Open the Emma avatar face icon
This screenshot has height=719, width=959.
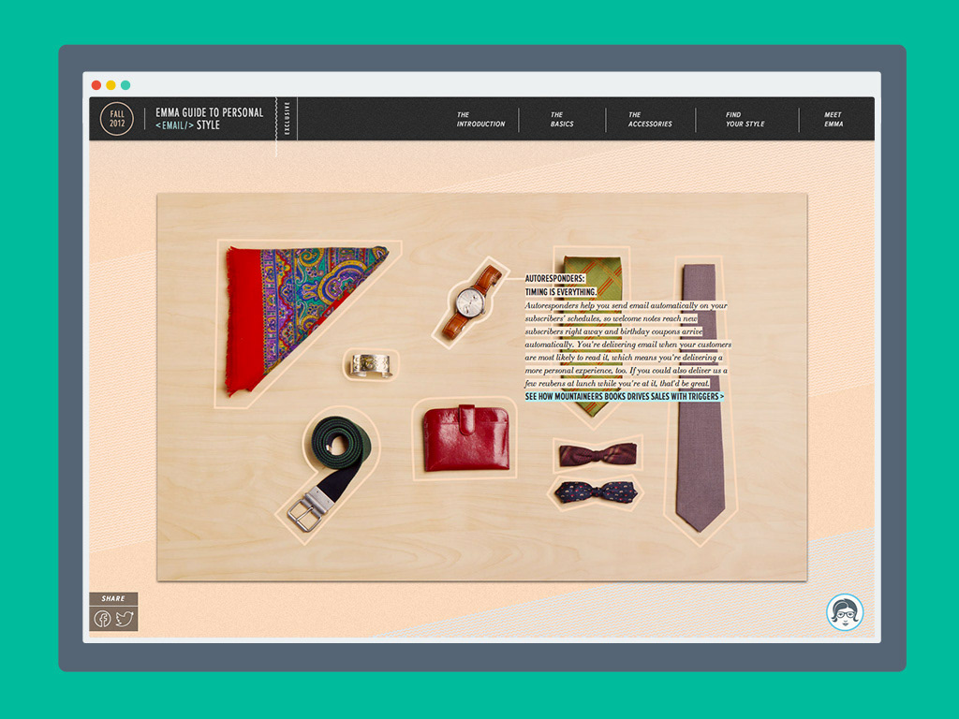(x=845, y=612)
